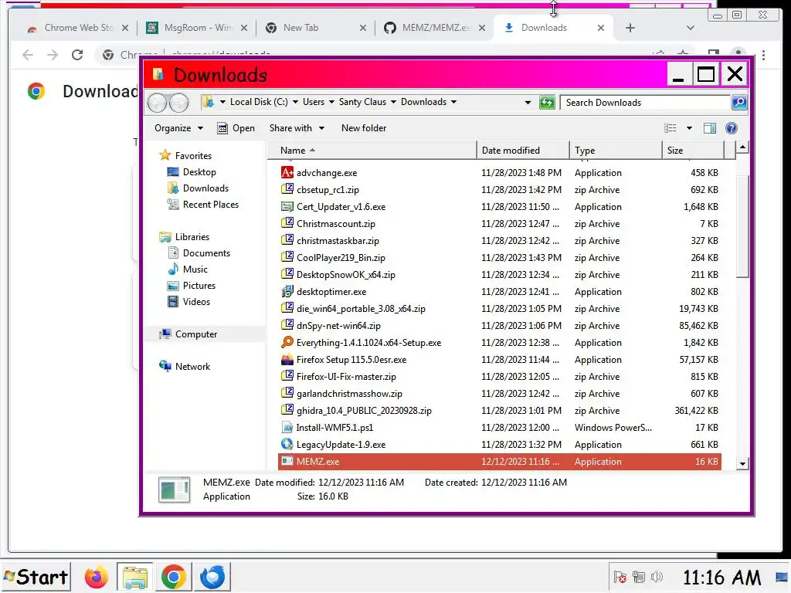The image size is (791, 593).
Task: Sort by the Name column header
Action: tap(373, 151)
